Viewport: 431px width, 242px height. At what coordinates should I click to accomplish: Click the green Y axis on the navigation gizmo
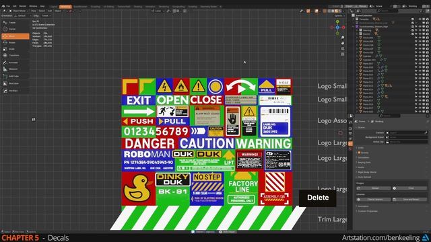click(337, 21)
